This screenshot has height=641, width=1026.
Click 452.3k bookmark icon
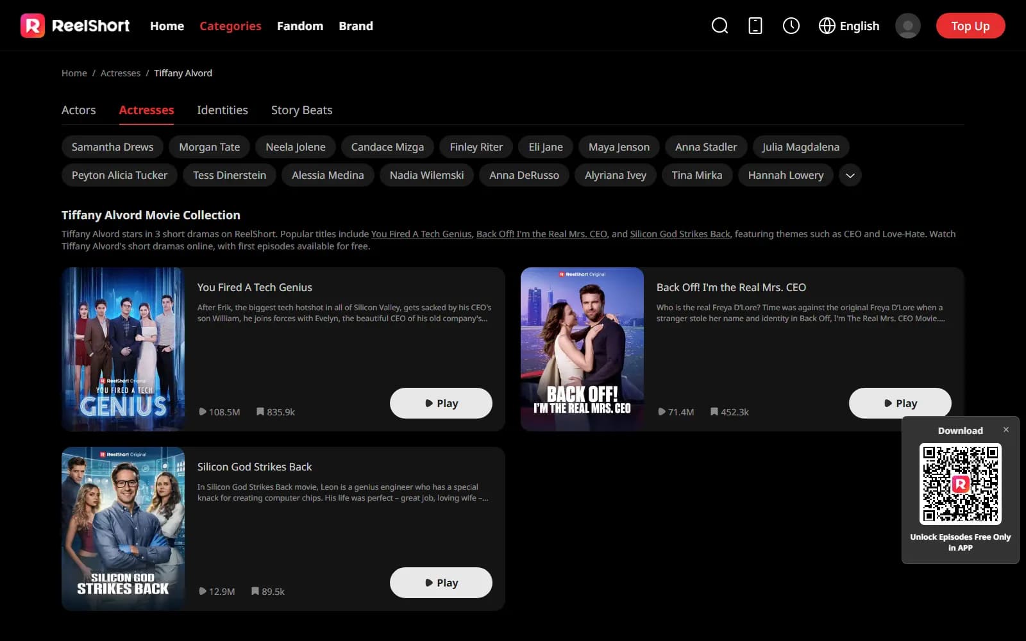[x=714, y=412]
